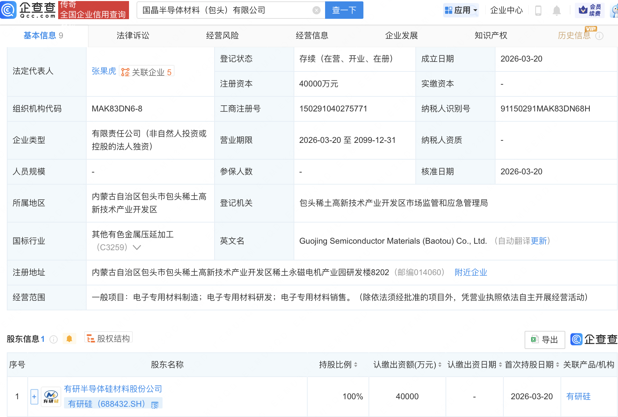Expand the 国标行业 C3259 details chevron
The width and height of the screenshot is (618, 417).
pyautogui.click(x=137, y=247)
